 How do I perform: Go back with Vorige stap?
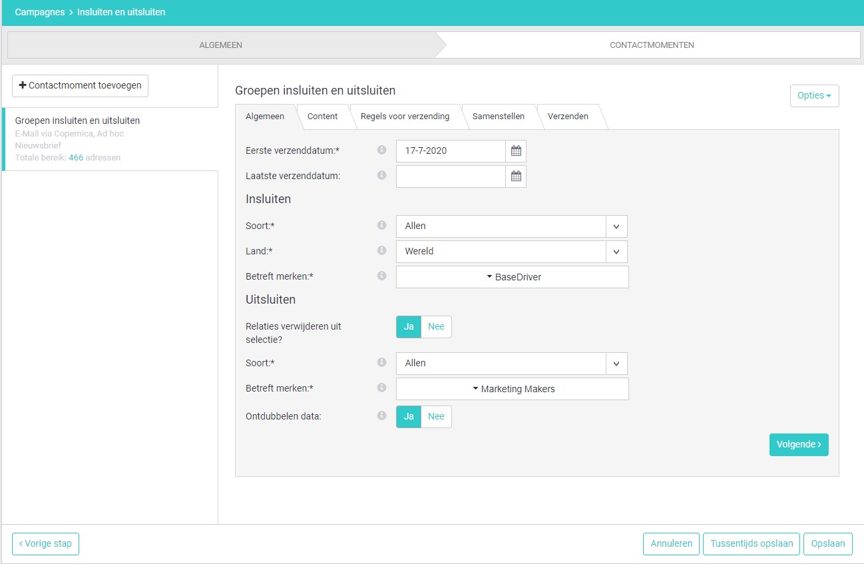[x=45, y=544]
